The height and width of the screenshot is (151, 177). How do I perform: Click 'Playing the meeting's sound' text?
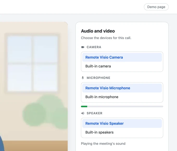[103, 143]
